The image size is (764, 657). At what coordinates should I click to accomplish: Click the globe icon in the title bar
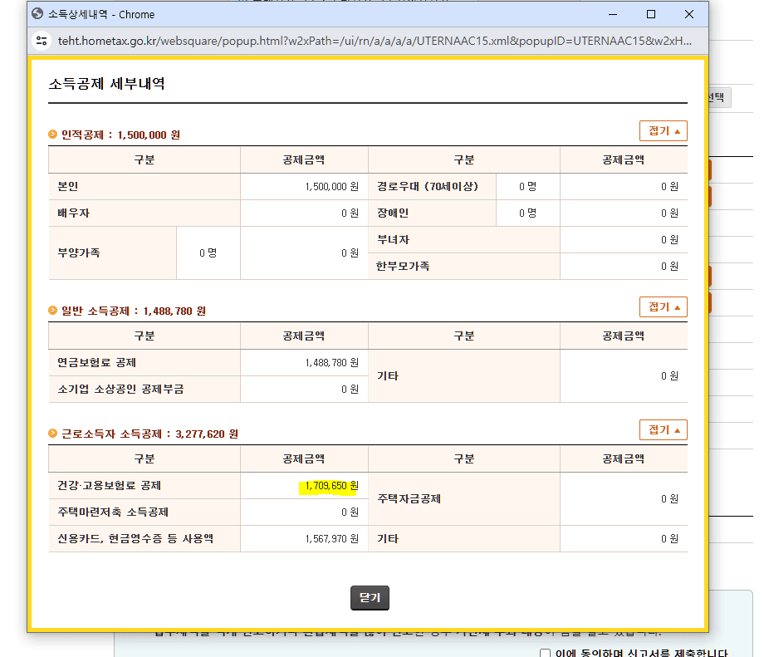pos(37,14)
